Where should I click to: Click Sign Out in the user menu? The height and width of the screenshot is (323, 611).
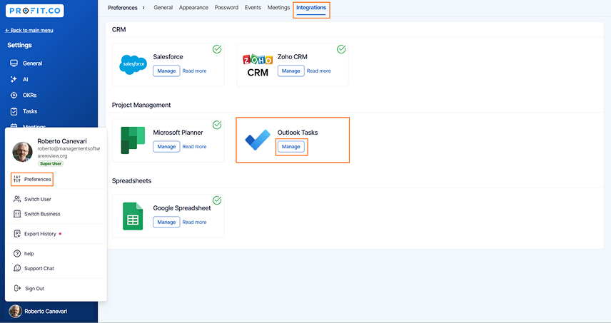pos(35,289)
